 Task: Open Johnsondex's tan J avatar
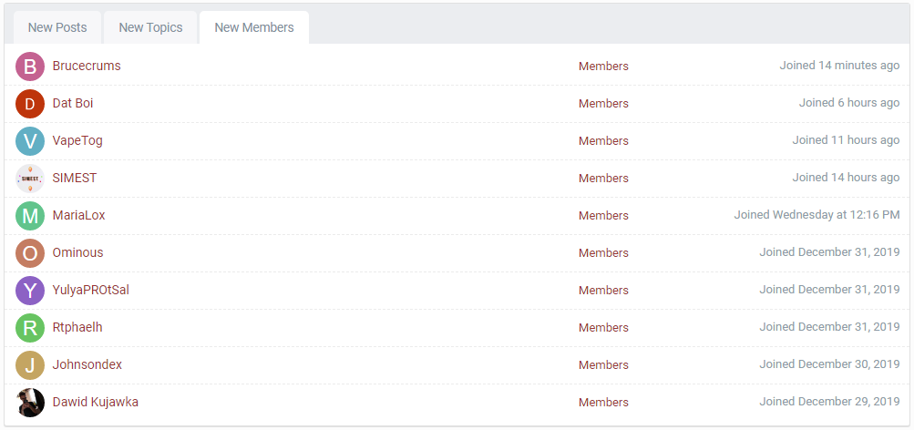point(30,364)
